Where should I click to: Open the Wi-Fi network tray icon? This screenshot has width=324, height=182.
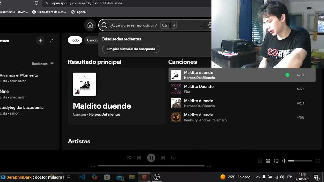point(277,177)
